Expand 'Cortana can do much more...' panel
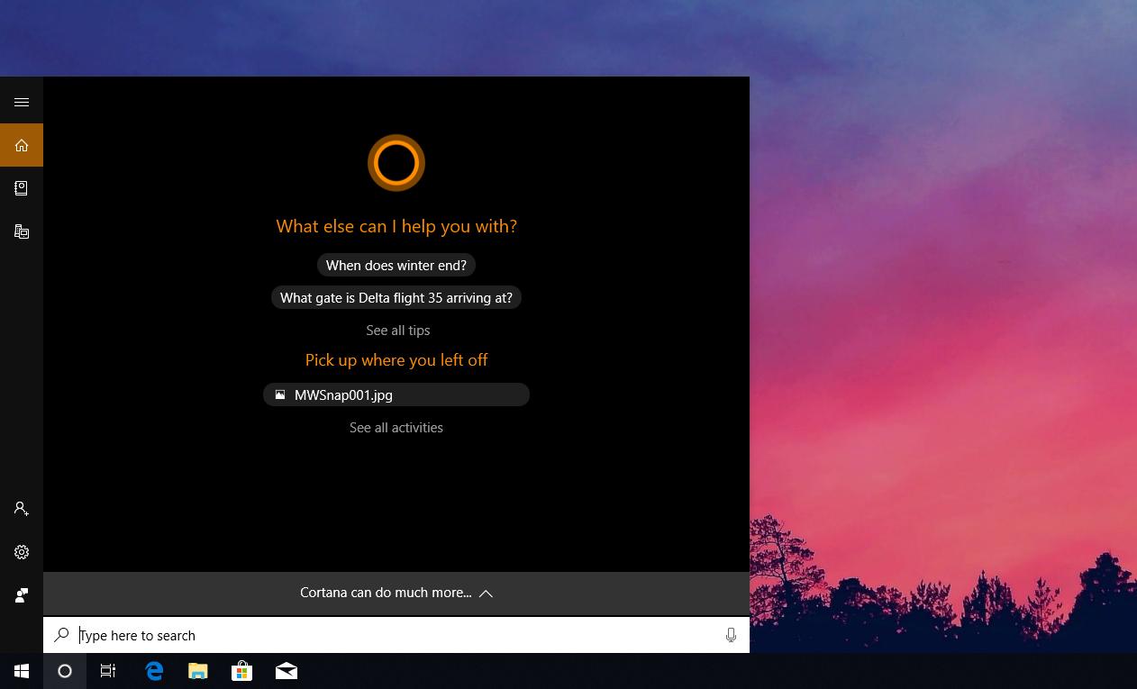 click(396, 593)
